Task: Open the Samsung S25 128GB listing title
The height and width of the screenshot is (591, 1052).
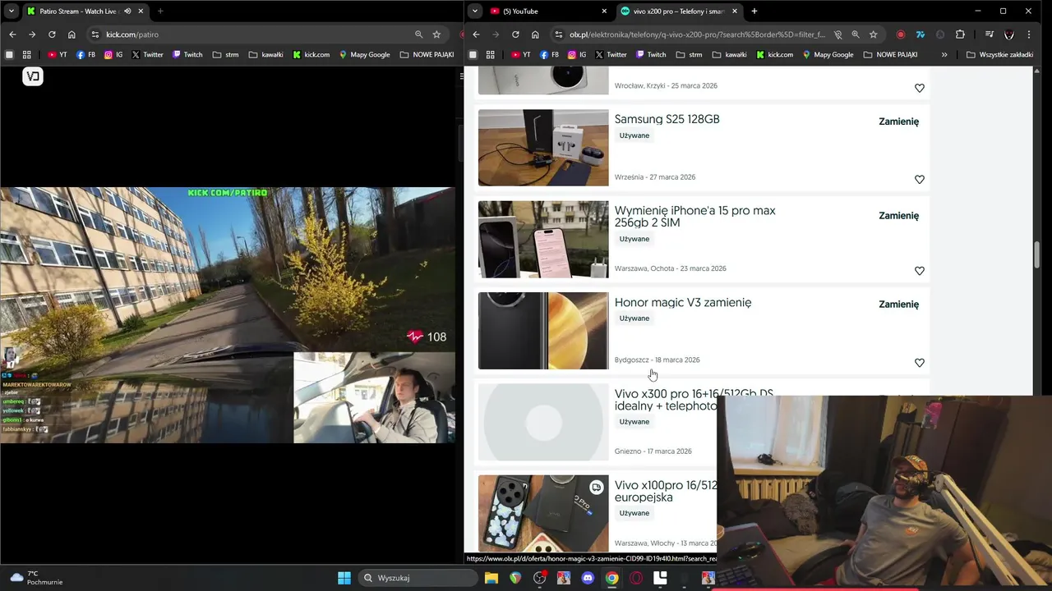Action: 667,119
